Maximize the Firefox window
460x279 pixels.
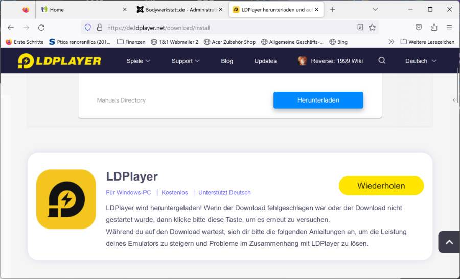point(430,9)
